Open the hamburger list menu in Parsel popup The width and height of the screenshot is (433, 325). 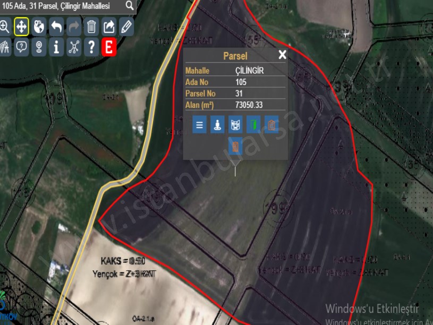[x=199, y=125]
